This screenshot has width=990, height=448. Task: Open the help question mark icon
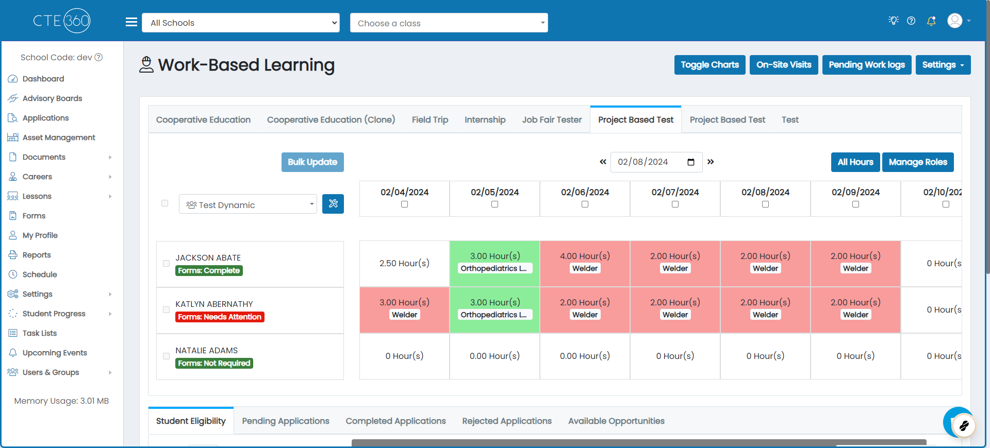[x=911, y=21]
